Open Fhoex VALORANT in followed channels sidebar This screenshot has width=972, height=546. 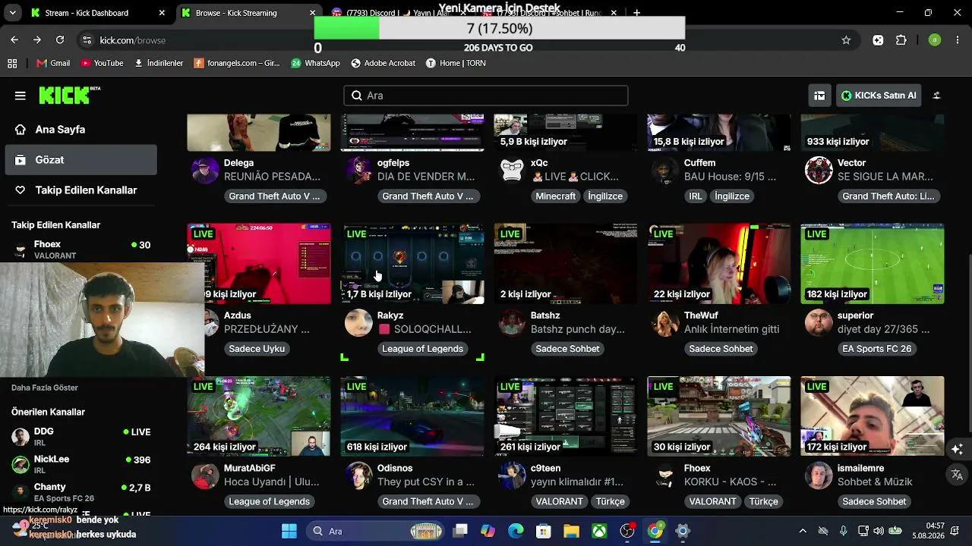click(80, 249)
